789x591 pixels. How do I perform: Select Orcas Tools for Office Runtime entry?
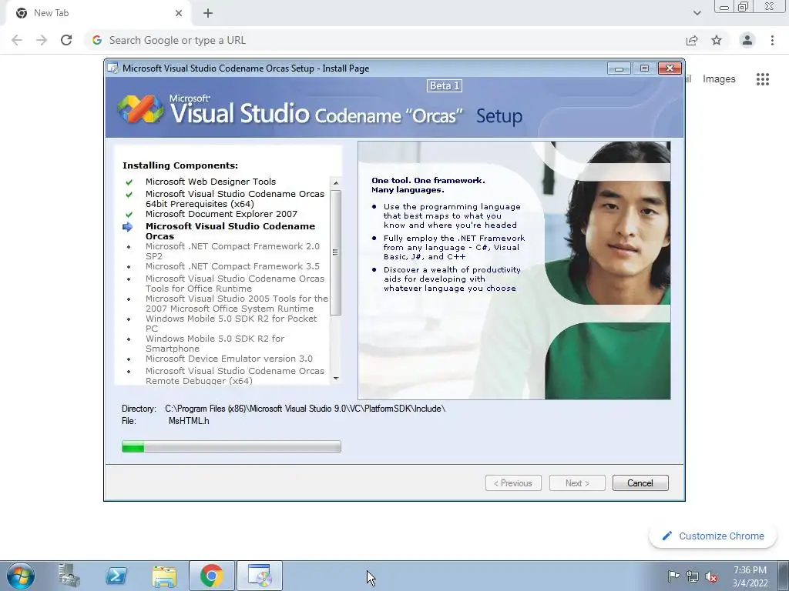pos(235,283)
